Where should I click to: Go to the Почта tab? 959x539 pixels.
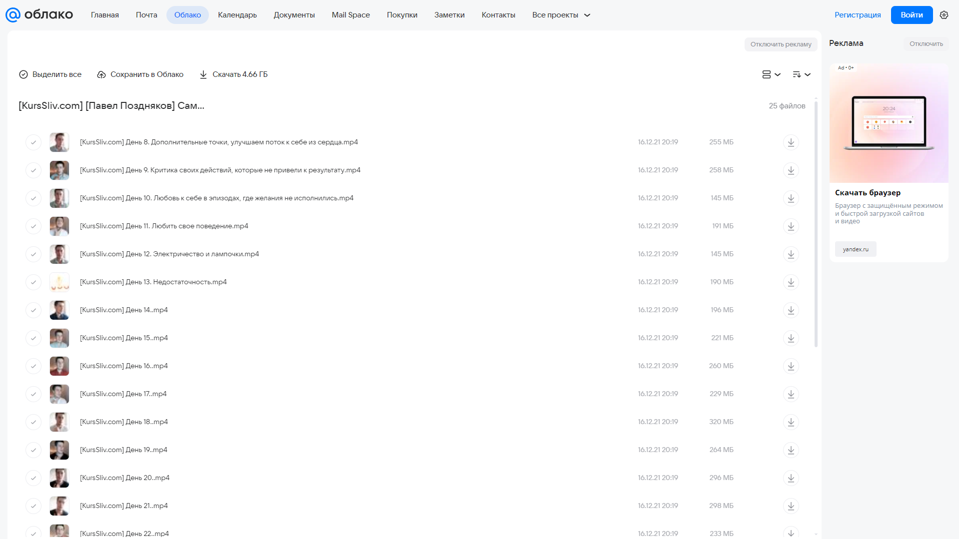pos(146,15)
